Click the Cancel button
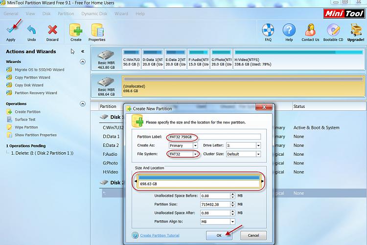Image resolution: width=367 pixels, height=245 pixels. (x=253, y=235)
